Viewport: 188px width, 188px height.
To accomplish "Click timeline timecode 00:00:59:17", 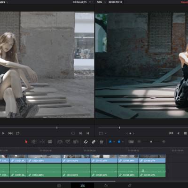I will (115, 2).
